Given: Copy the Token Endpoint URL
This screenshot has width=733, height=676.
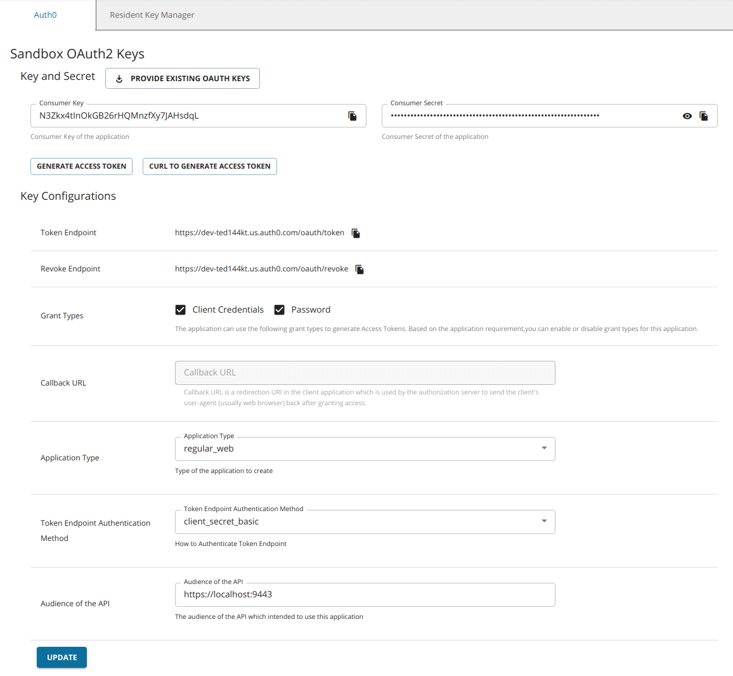Looking at the screenshot, I should pos(356,233).
